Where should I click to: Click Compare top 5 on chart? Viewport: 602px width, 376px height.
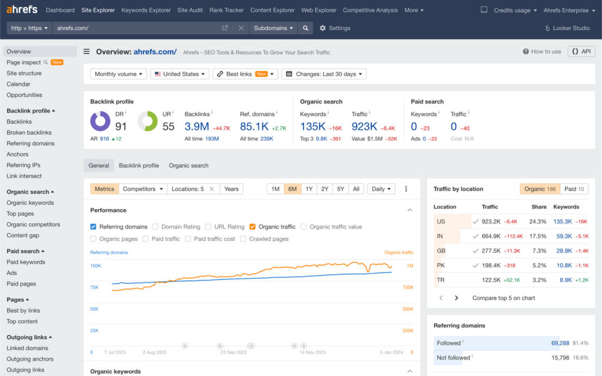pos(503,298)
